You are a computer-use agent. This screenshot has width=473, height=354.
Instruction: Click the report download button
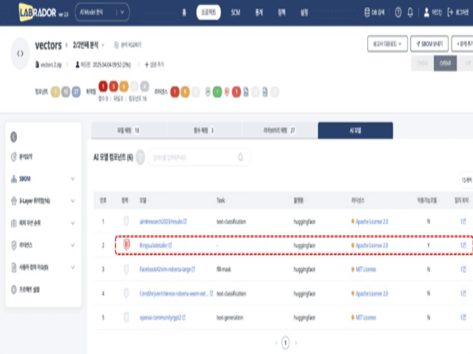point(387,44)
